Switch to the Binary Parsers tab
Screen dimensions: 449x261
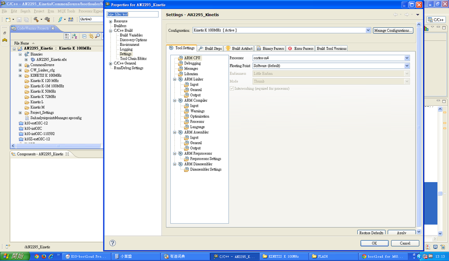tap(270, 48)
